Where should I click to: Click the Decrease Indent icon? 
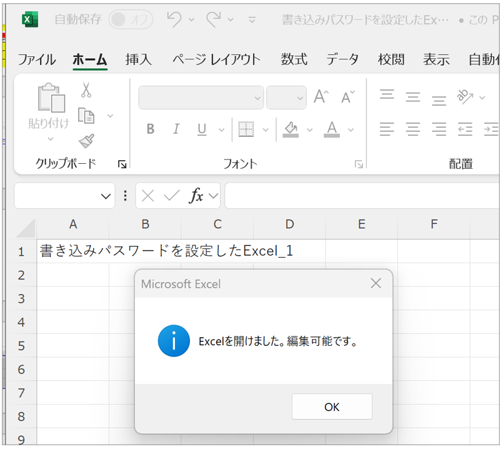(465, 129)
